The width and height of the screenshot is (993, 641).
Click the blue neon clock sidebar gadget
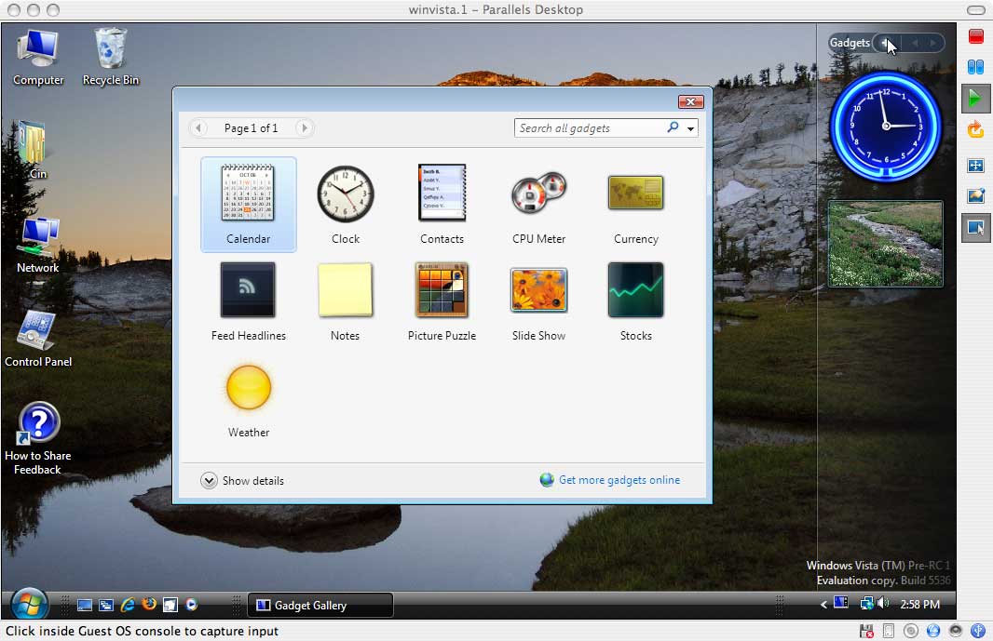coord(885,126)
